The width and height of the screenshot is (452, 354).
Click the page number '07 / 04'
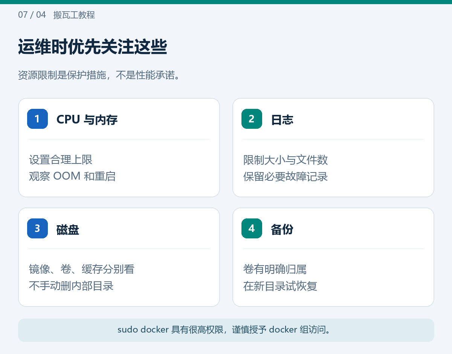click(32, 15)
